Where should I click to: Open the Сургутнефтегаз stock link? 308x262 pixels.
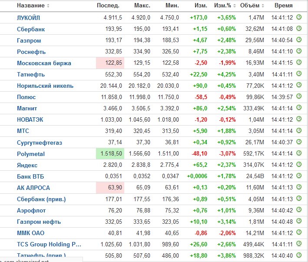coord(40,143)
